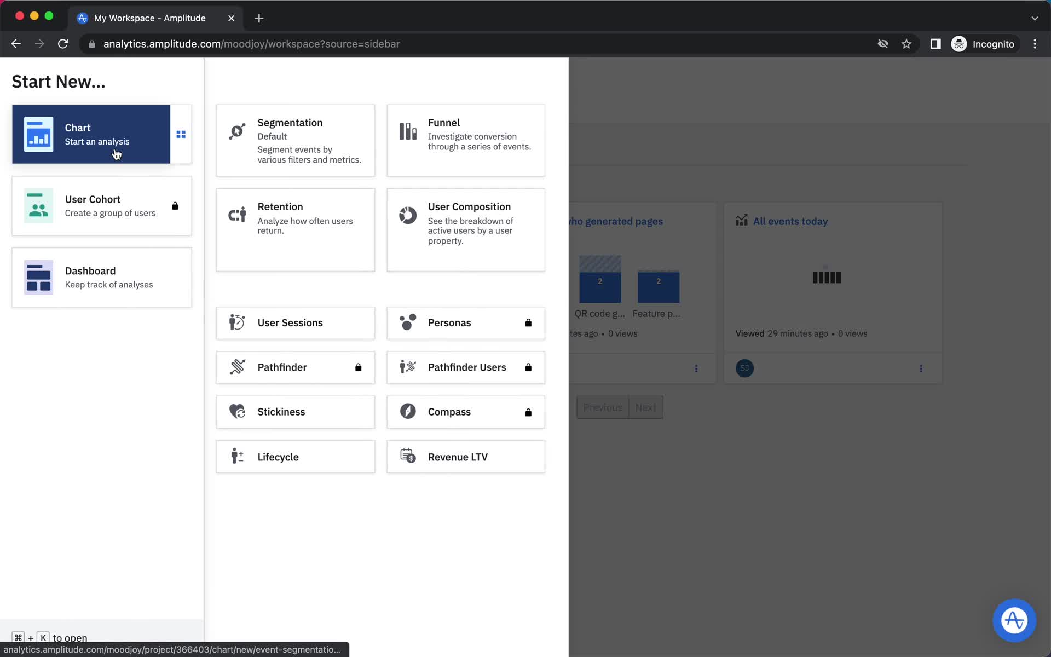
Task: Click User Cohort to create group
Action: pyautogui.click(x=102, y=206)
